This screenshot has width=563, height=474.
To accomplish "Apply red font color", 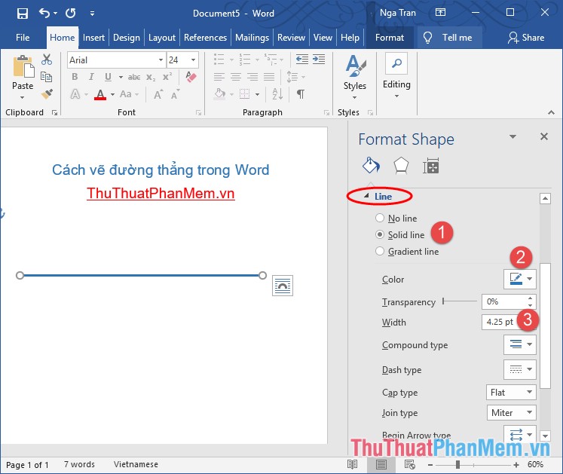I will (x=100, y=94).
